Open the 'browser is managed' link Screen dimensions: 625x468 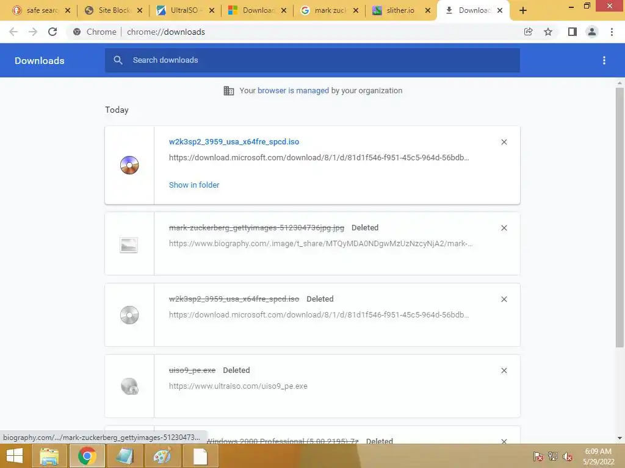click(294, 90)
